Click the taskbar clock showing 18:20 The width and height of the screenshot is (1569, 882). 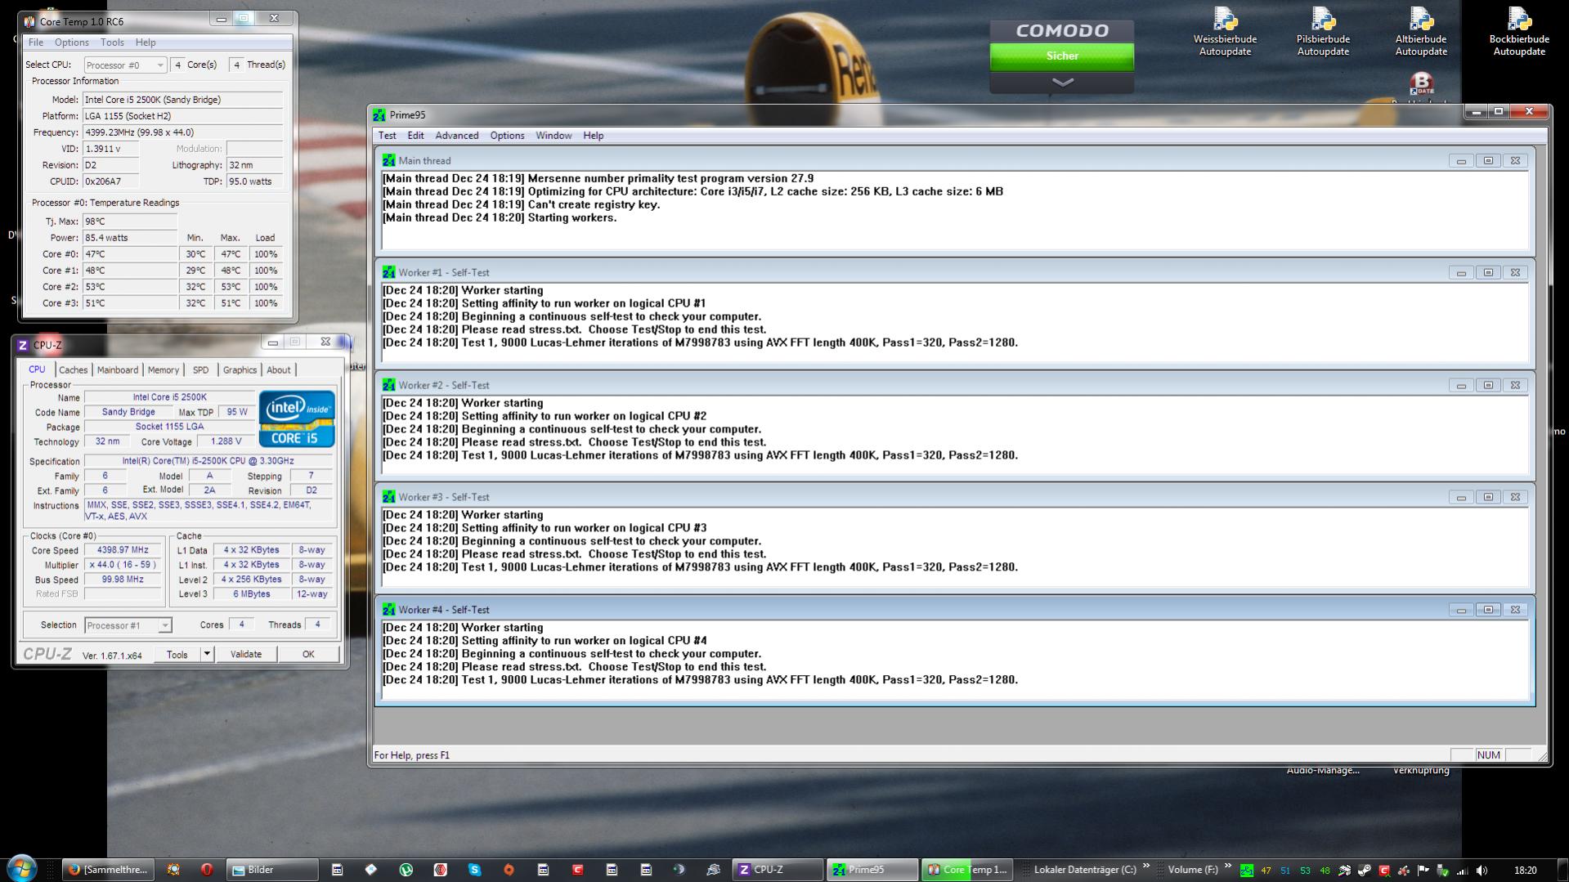click(1525, 871)
